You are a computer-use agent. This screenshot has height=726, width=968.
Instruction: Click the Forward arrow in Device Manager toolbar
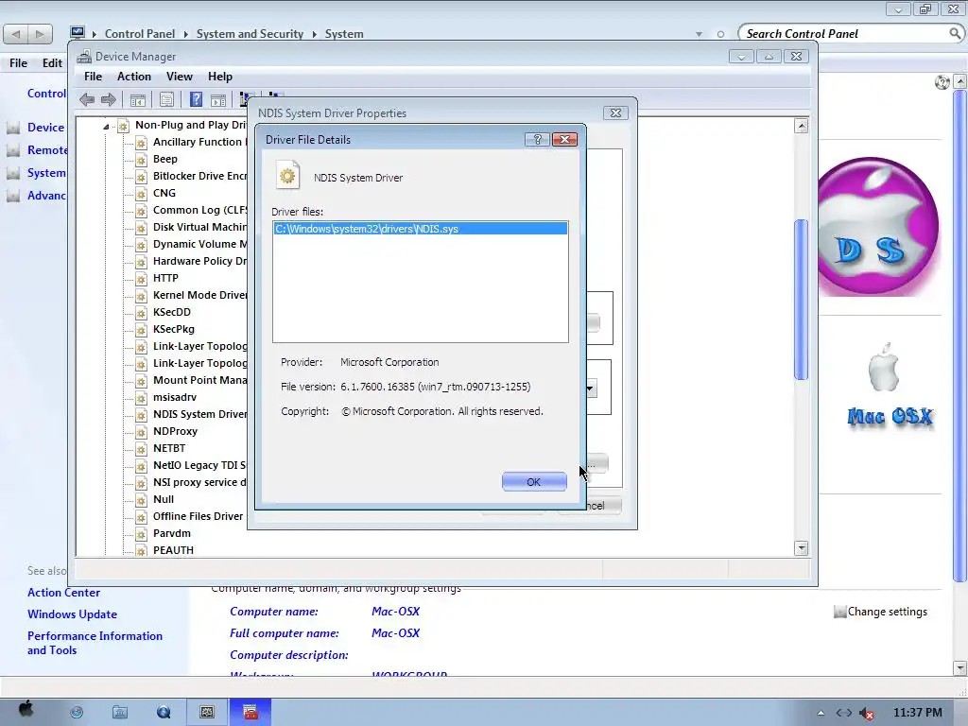pos(109,99)
